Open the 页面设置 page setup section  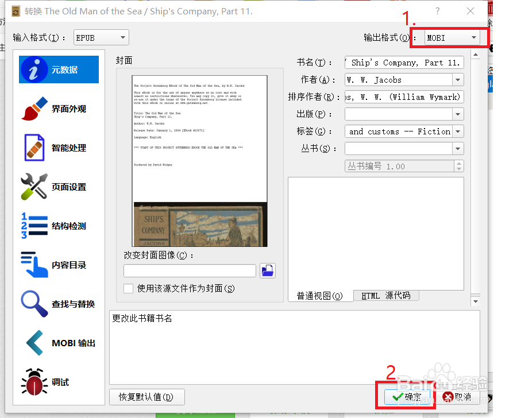click(x=57, y=187)
